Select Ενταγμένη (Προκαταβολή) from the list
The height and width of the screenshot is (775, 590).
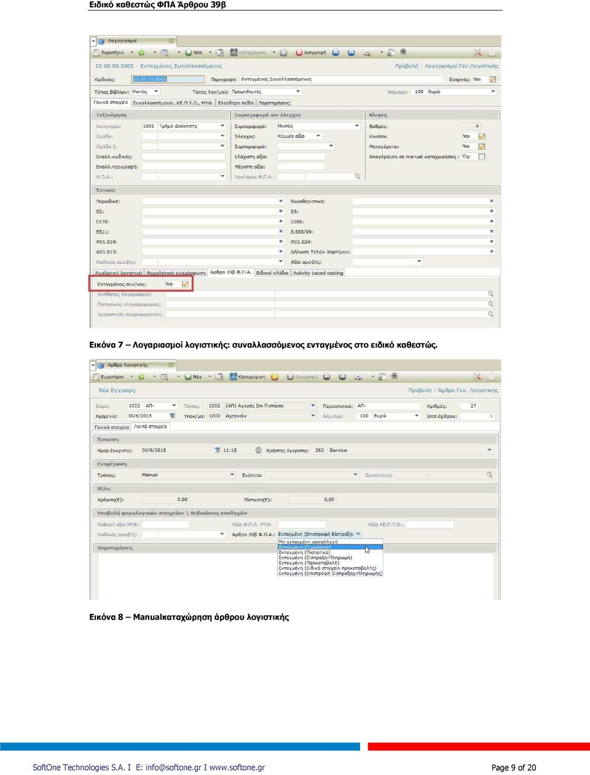point(330,563)
